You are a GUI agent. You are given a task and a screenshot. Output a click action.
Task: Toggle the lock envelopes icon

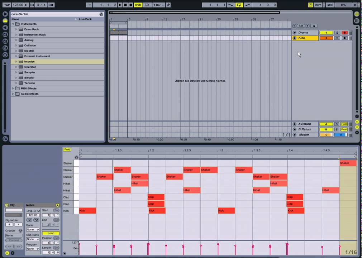point(314,26)
